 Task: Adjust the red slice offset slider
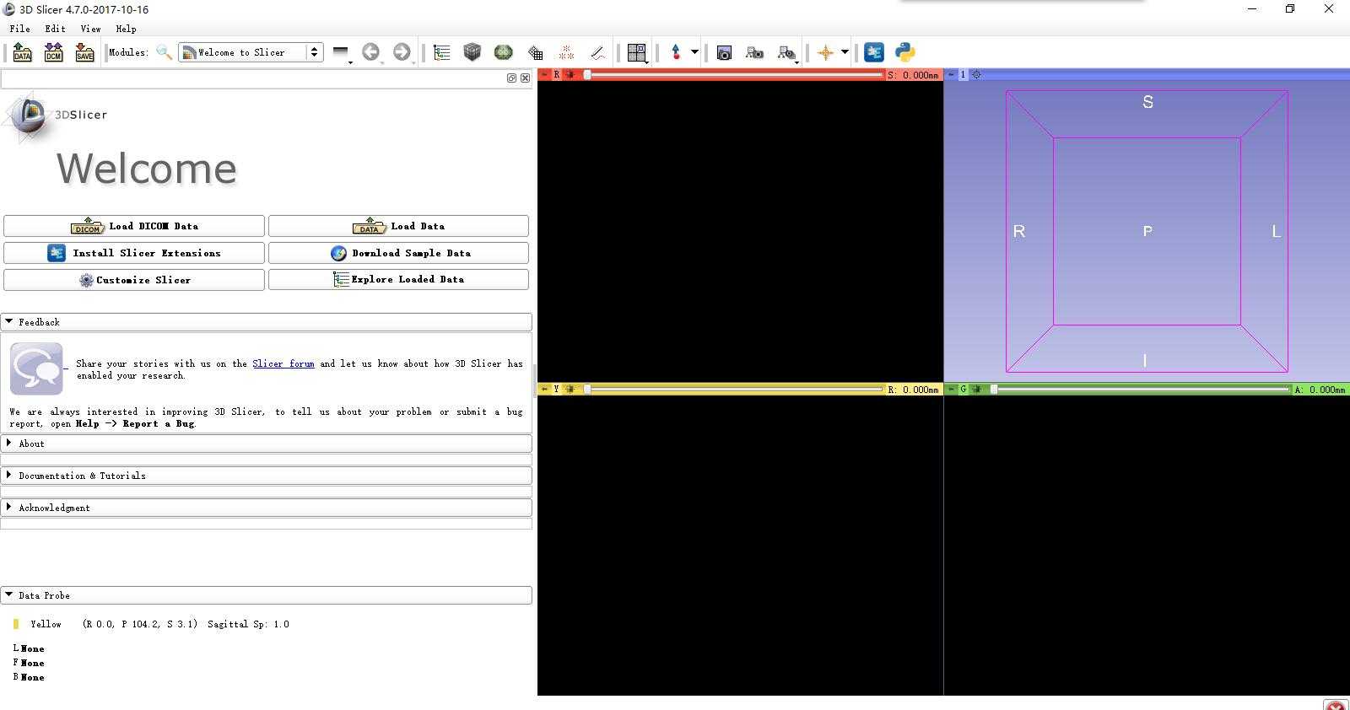(732, 75)
